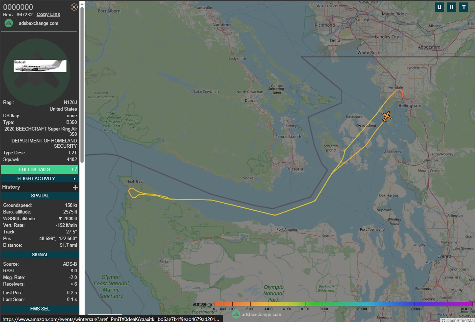The width and height of the screenshot is (475, 322).
Task: Click the external-link icon on Full Details
Action: (74, 169)
